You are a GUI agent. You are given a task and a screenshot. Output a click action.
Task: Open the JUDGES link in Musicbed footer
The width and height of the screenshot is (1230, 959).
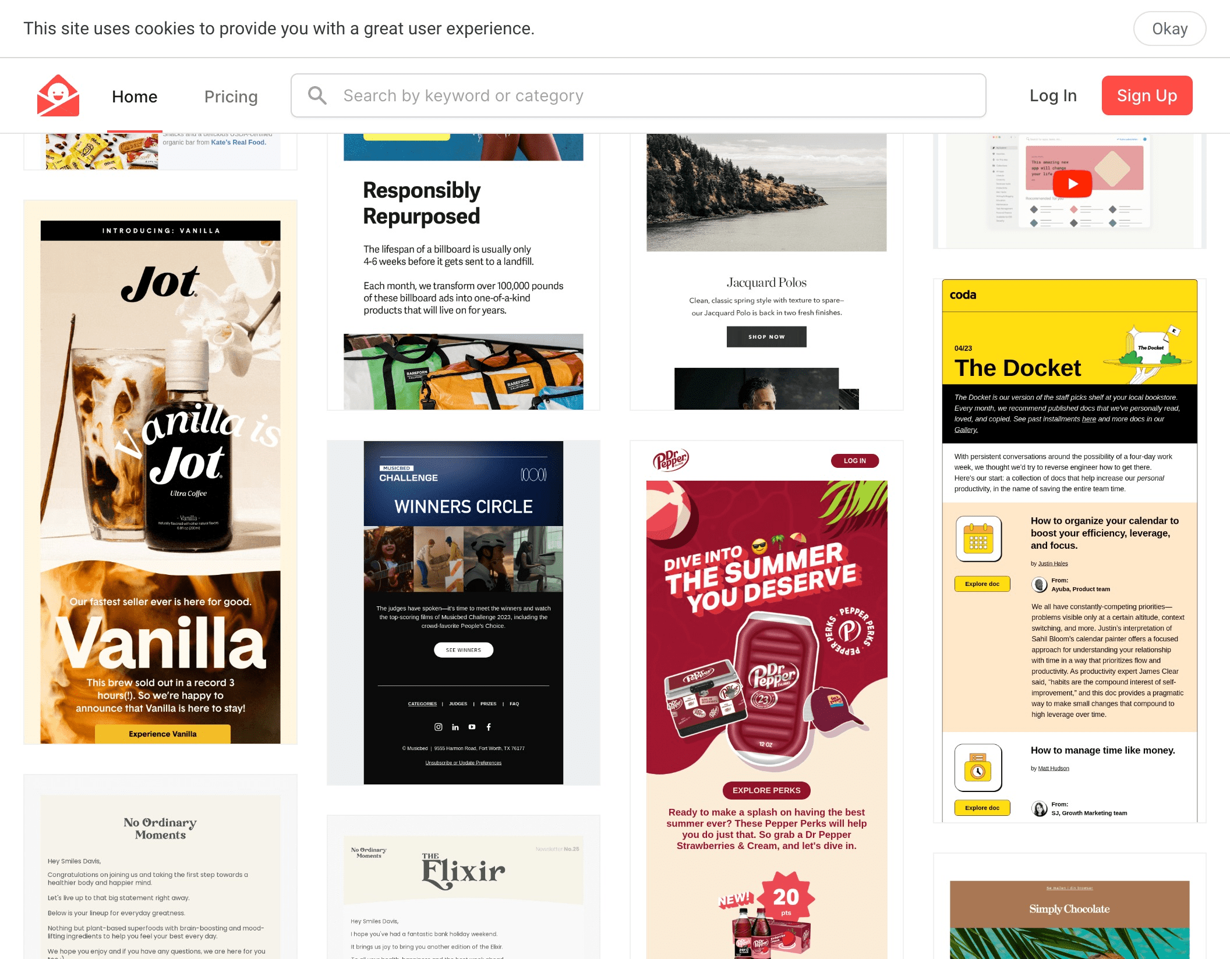pyautogui.click(x=458, y=704)
